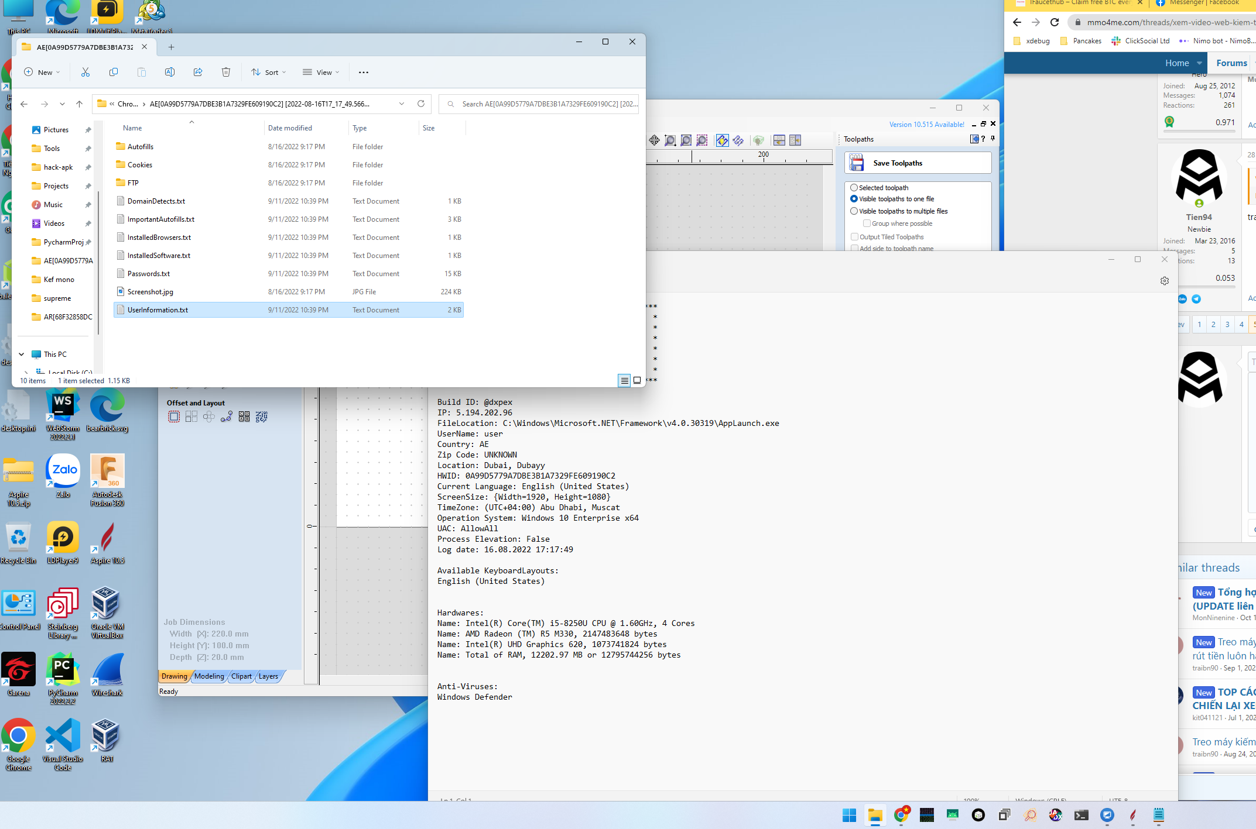Open the Cookies folder row
Viewport: 1256px width, 829px height.
point(289,165)
